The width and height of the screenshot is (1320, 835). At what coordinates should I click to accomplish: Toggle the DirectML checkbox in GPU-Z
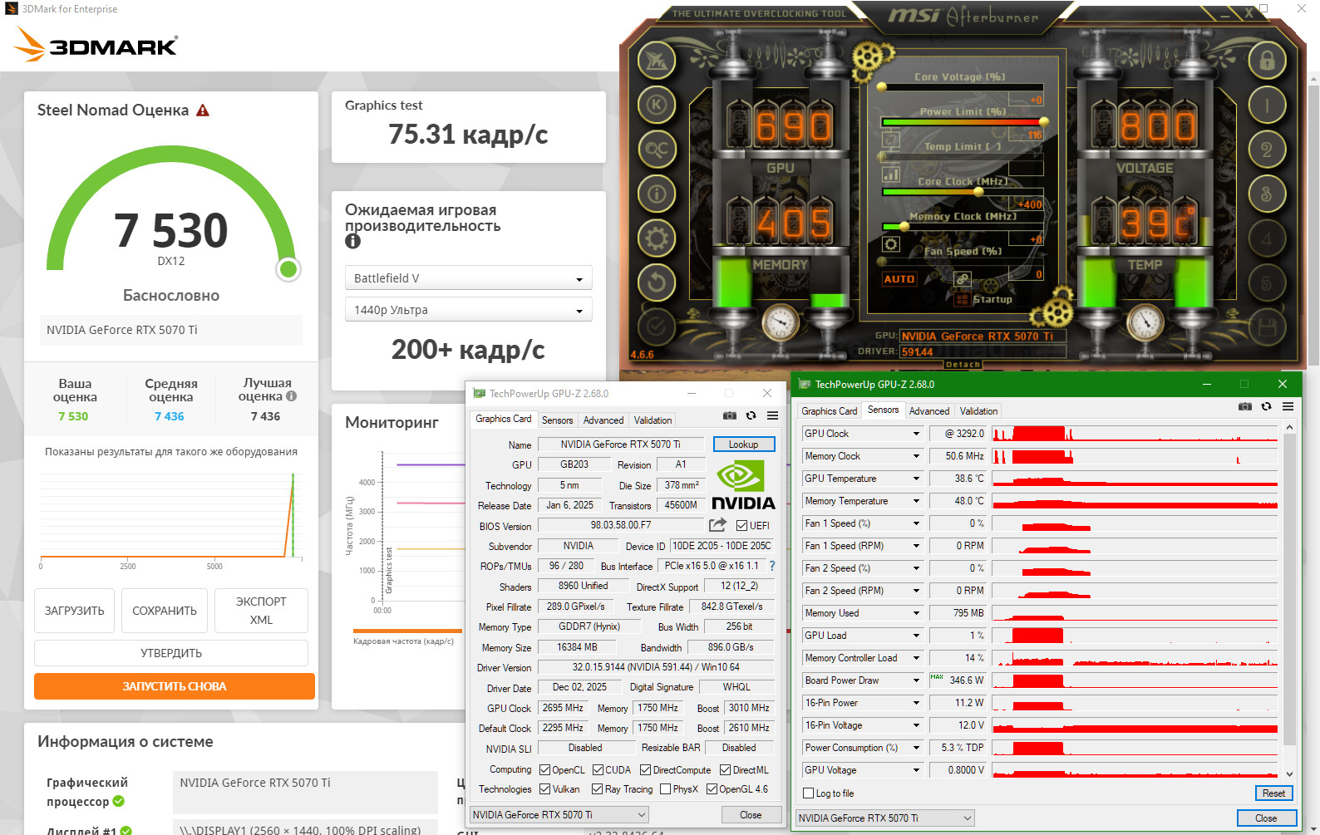tap(726, 770)
